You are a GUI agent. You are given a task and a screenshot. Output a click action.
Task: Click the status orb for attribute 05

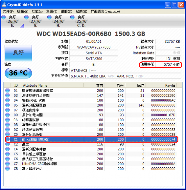[8, 105]
